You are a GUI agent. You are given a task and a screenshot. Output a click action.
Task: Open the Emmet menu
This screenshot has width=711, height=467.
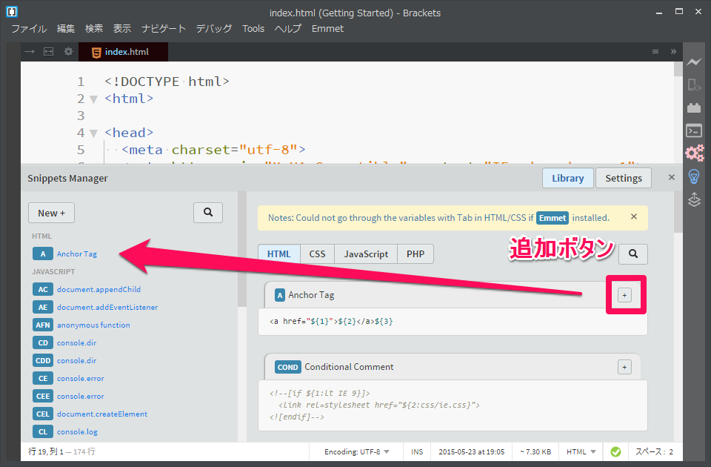click(x=327, y=29)
